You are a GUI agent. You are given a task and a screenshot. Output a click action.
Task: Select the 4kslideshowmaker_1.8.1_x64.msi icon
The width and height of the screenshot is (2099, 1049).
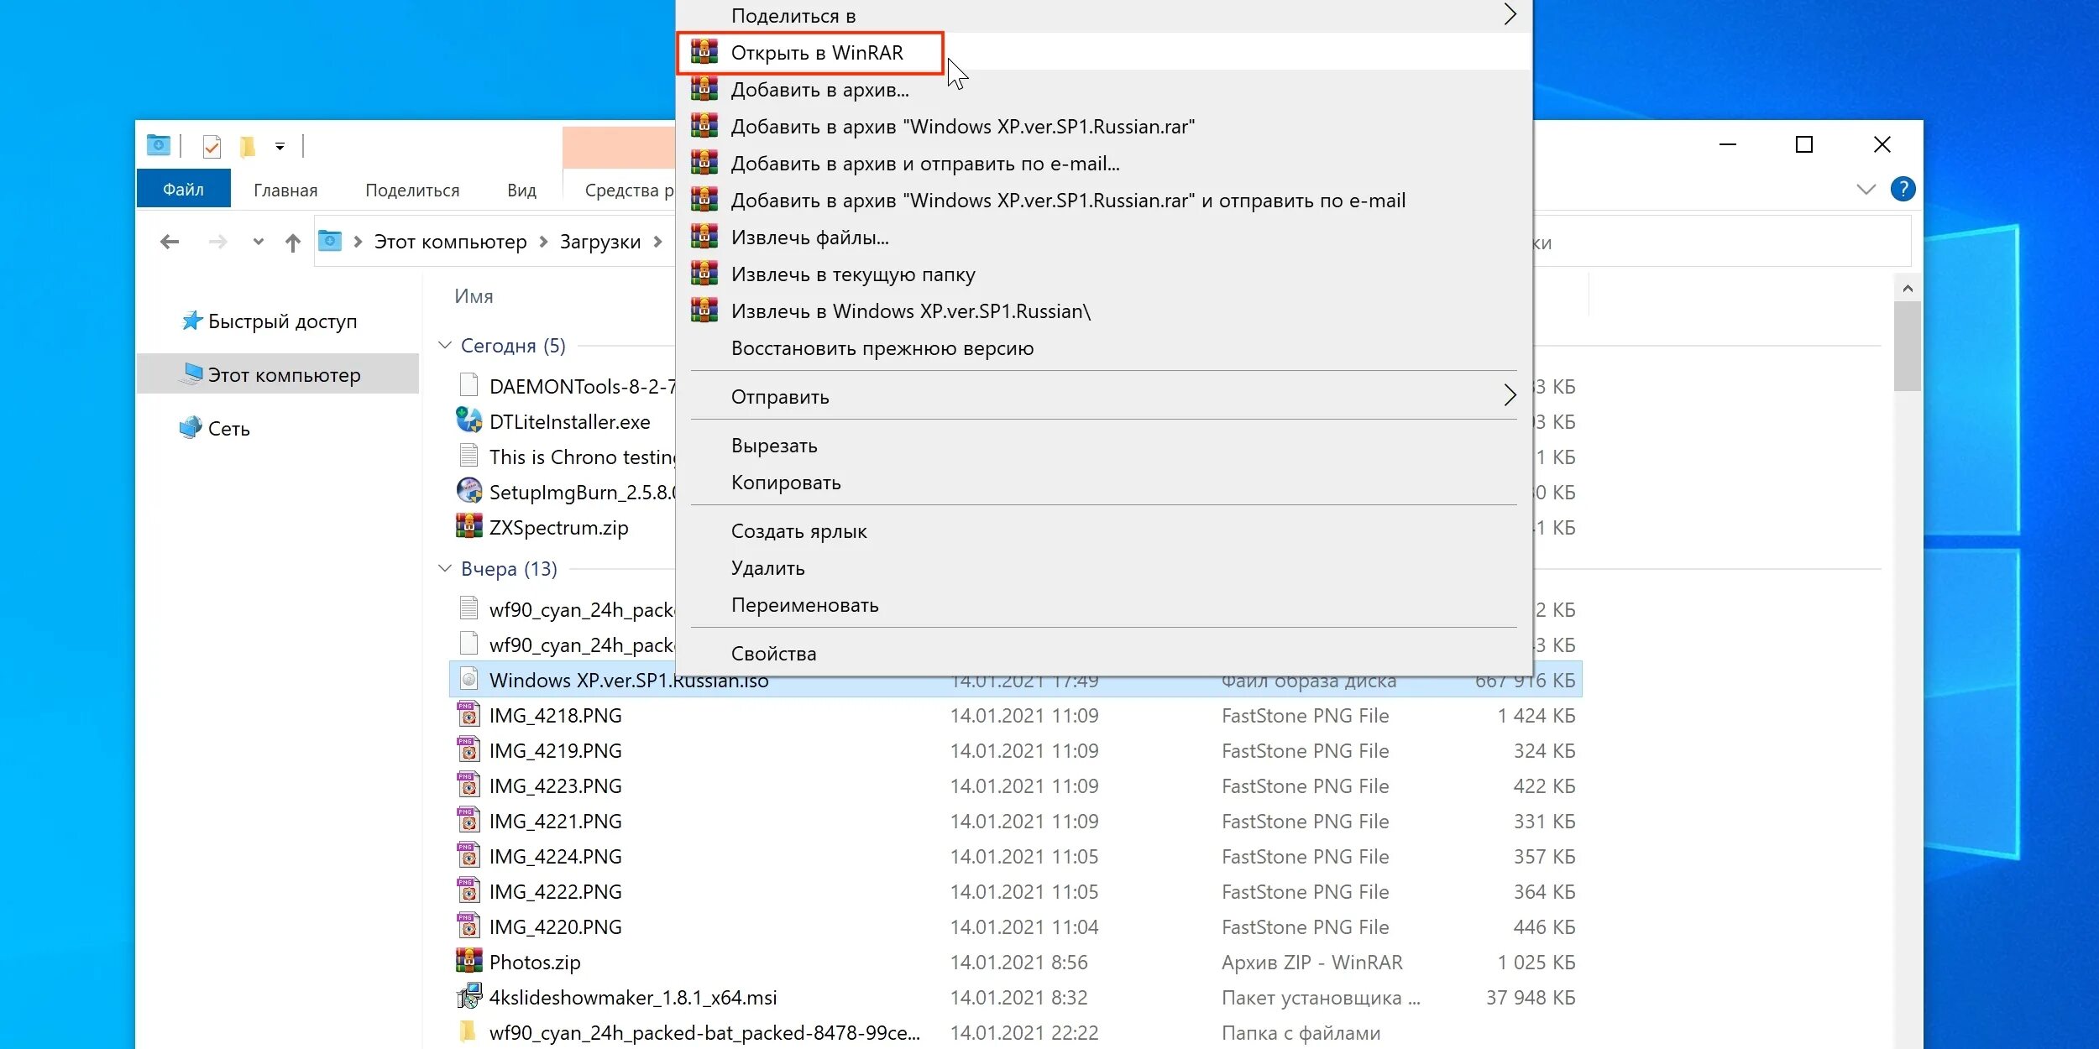point(468,996)
